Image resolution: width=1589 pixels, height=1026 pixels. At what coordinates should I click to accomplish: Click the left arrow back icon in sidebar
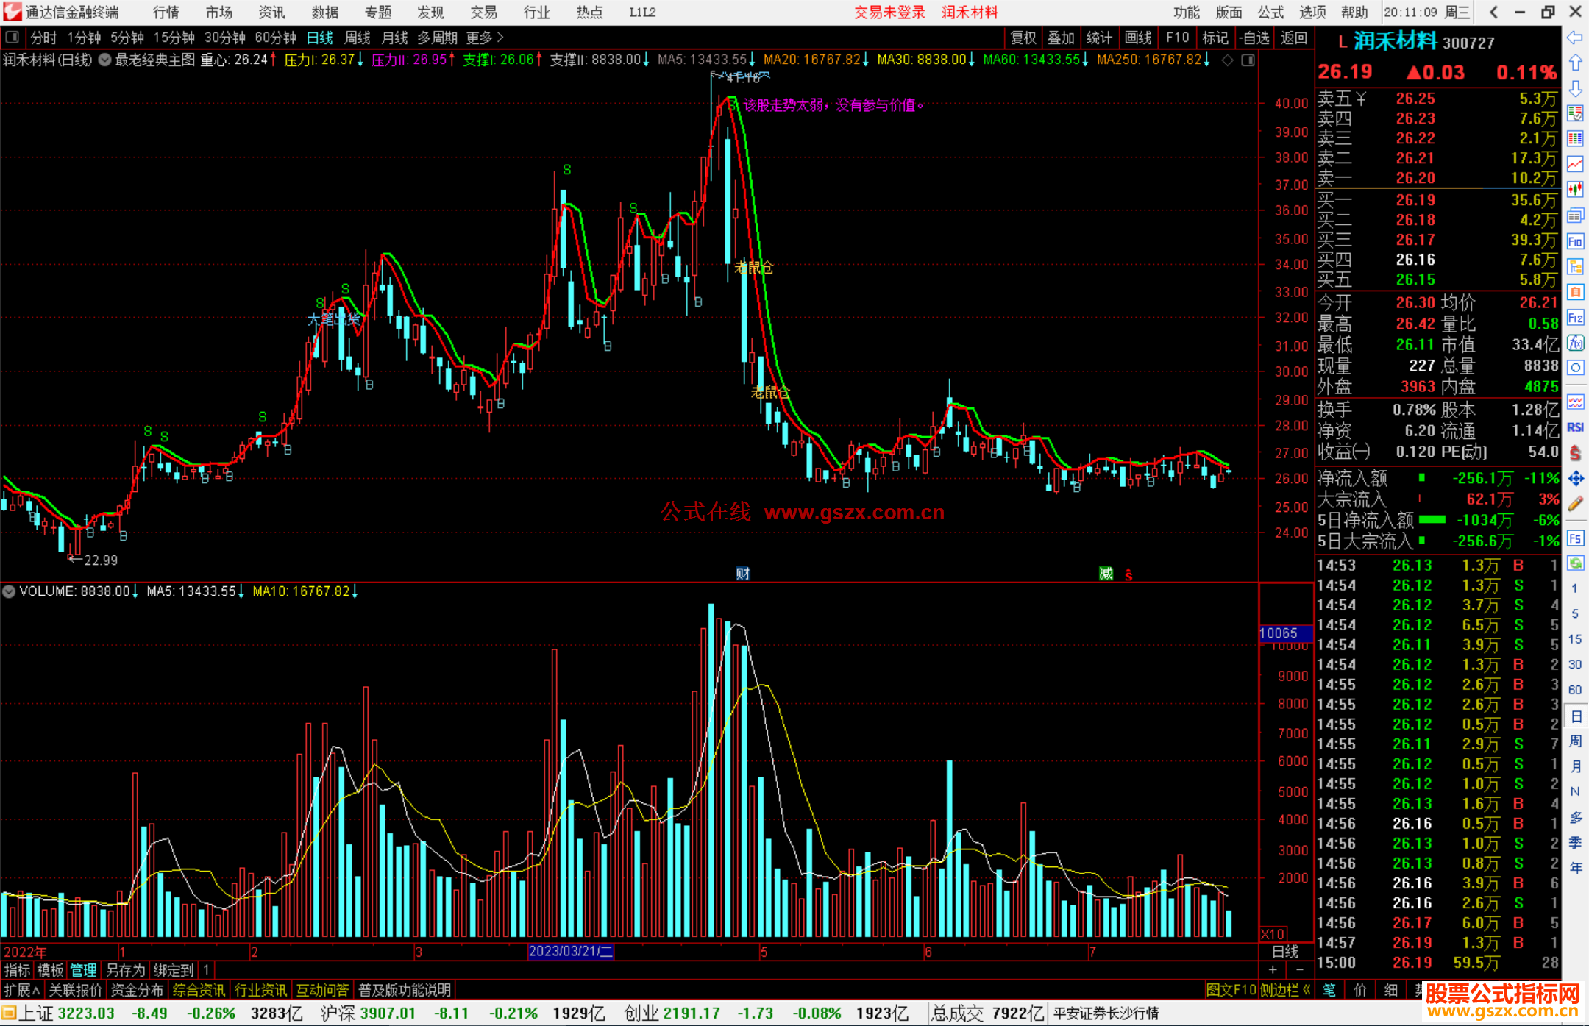[1575, 38]
